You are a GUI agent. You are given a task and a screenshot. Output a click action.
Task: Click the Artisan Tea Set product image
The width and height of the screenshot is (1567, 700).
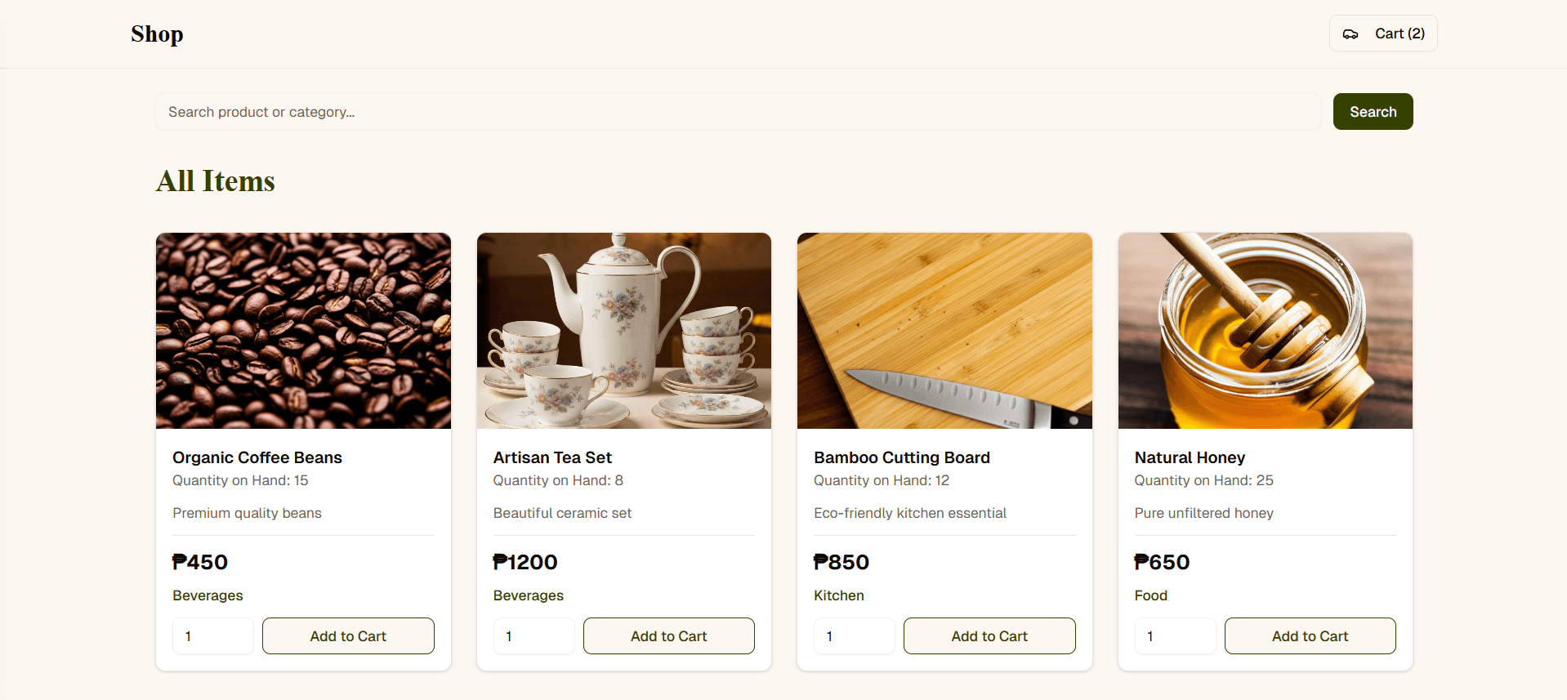coord(623,330)
